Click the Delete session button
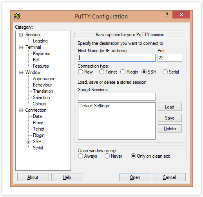The height and width of the screenshot is (197, 203). (x=170, y=129)
